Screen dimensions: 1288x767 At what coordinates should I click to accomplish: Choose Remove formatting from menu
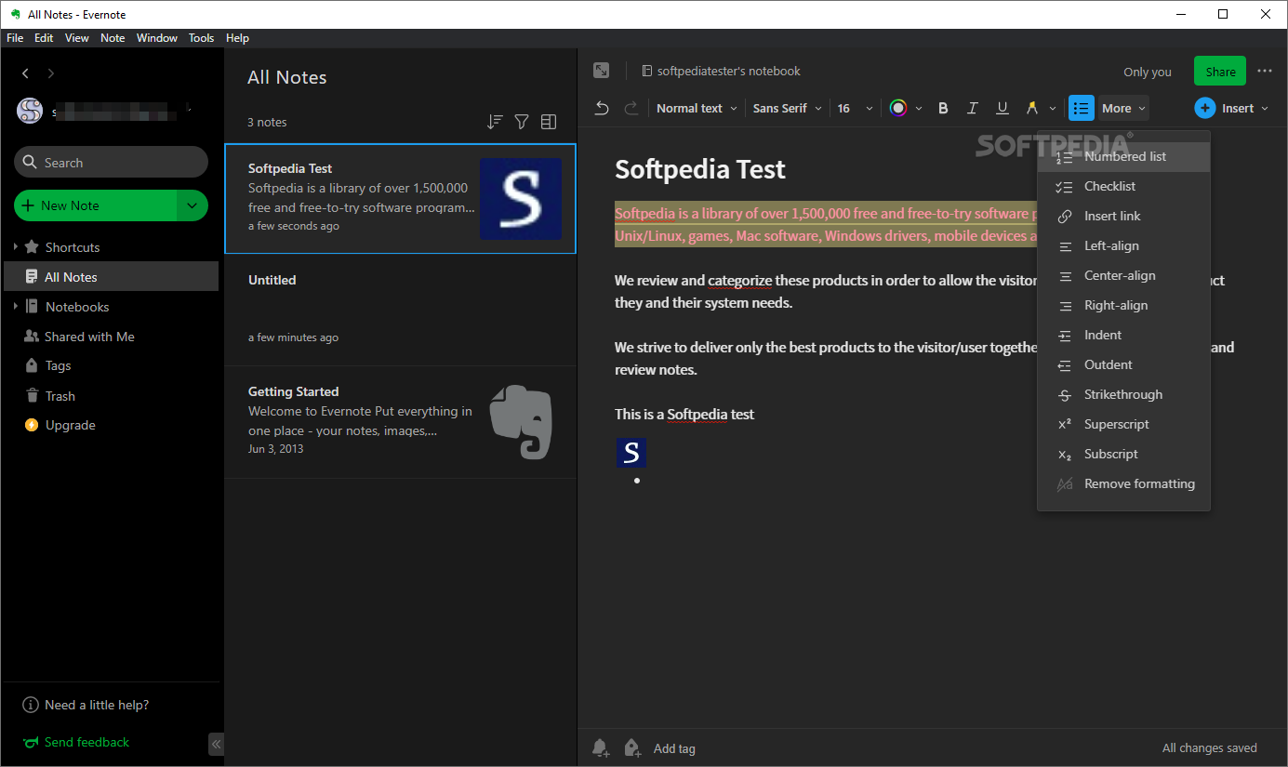(x=1123, y=483)
